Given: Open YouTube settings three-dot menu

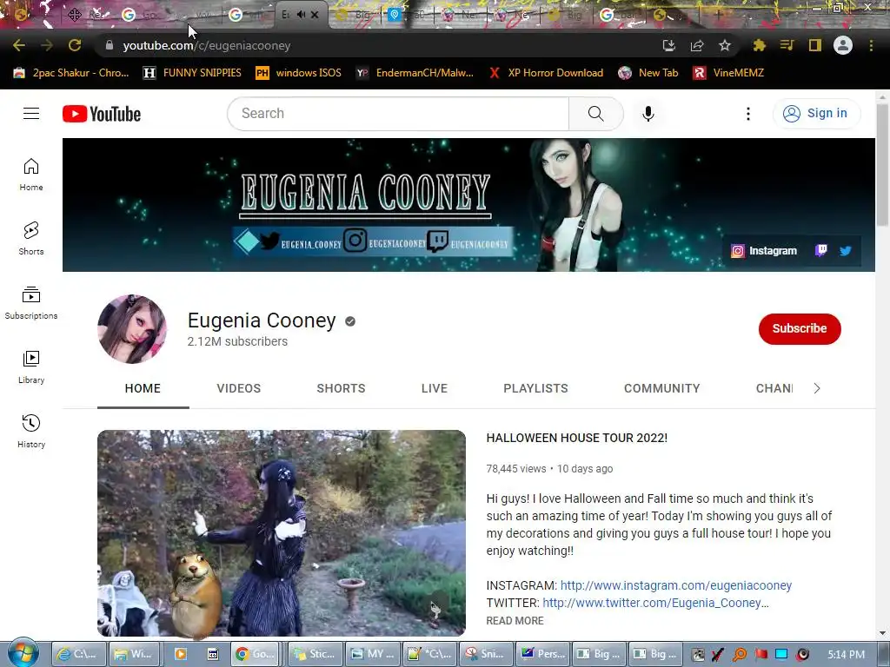Looking at the screenshot, I should point(748,114).
